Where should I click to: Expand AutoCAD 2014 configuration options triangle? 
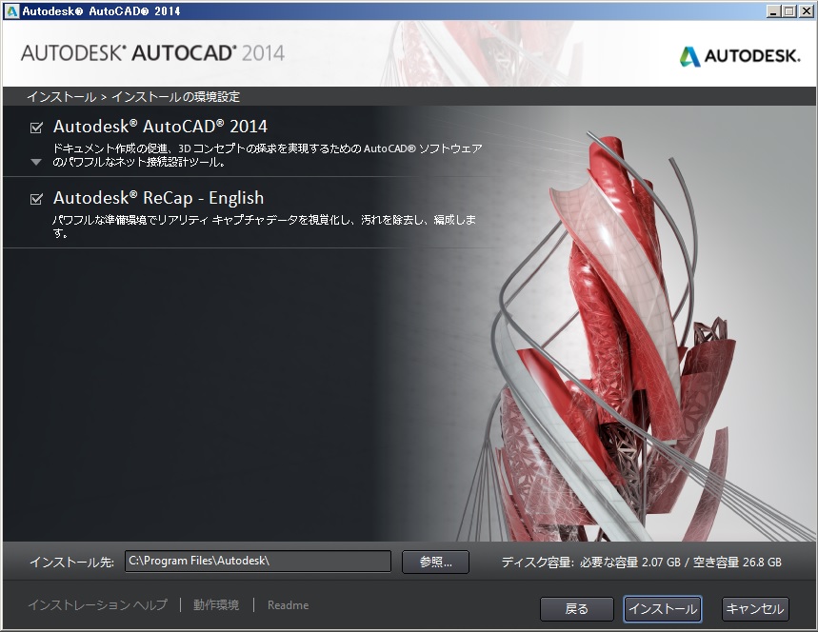point(36,162)
